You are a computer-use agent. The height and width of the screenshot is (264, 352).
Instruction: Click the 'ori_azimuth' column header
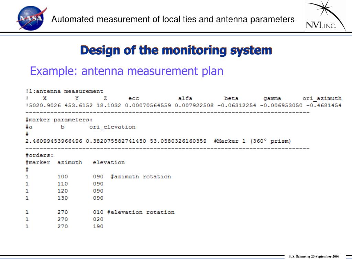pyautogui.click(x=322, y=99)
